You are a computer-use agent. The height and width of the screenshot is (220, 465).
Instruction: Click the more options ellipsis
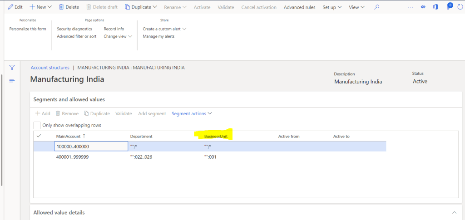(x=411, y=7)
